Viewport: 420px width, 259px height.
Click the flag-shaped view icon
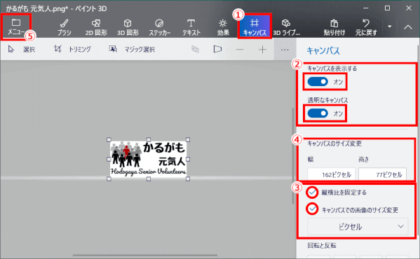click(x=217, y=49)
